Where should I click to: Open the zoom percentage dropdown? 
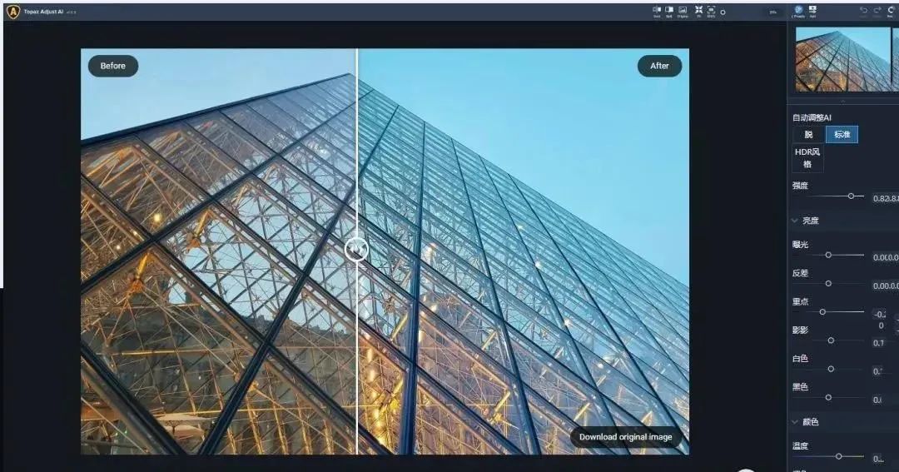point(772,12)
